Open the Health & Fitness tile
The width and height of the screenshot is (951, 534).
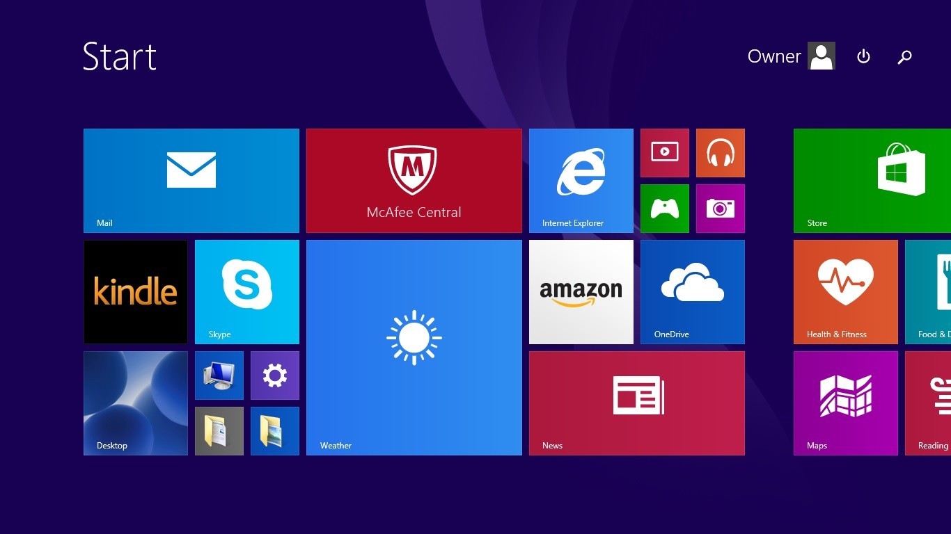[846, 292]
